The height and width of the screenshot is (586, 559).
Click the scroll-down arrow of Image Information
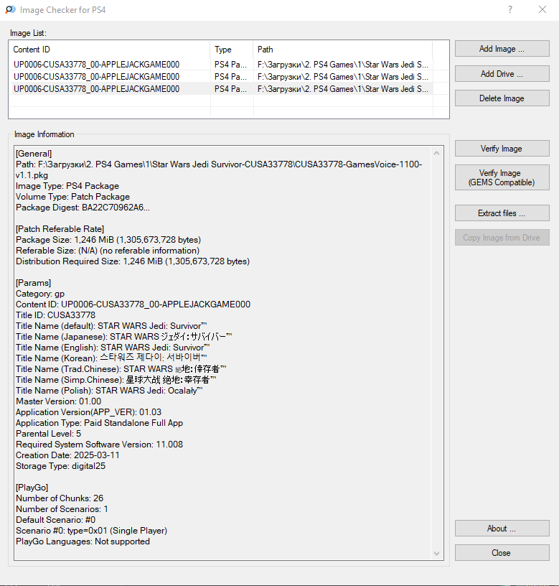436,554
